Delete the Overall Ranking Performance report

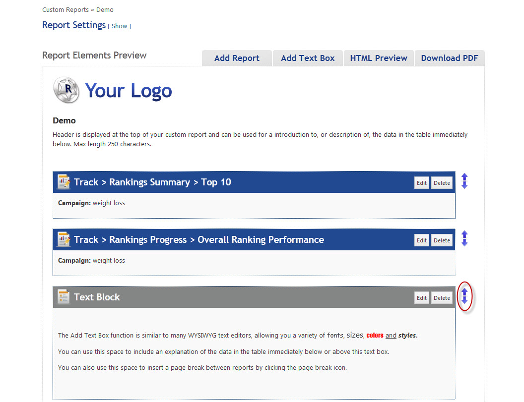[x=442, y=240]
